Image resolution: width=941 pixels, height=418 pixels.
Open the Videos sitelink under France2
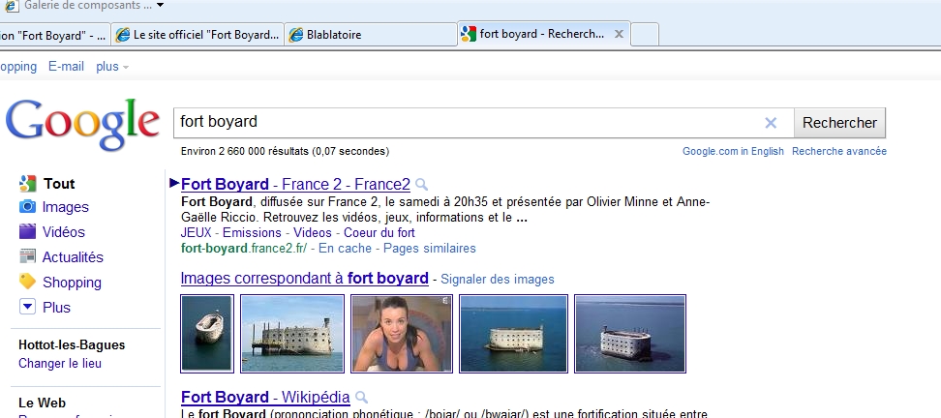tap(312, 232)
